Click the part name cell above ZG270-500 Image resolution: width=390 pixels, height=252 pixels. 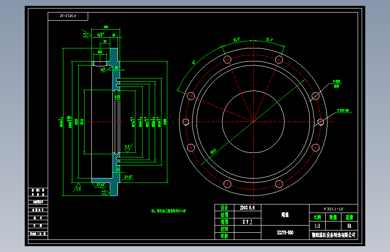285,215
